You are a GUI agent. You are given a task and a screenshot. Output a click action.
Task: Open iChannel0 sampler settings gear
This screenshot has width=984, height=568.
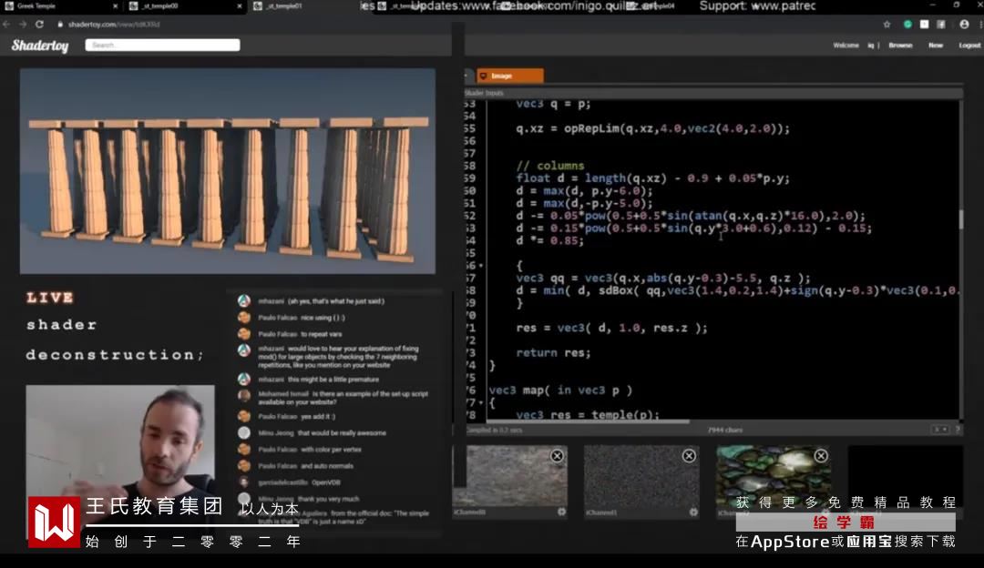[561, 512]
